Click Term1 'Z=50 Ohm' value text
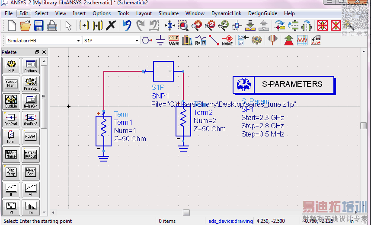Image resolution: width=371 pixels, height=225 pixels. (x=130, y=139)
